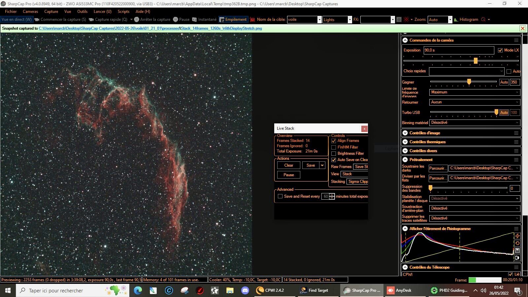Open the Fichier menu

click(11, 11)
